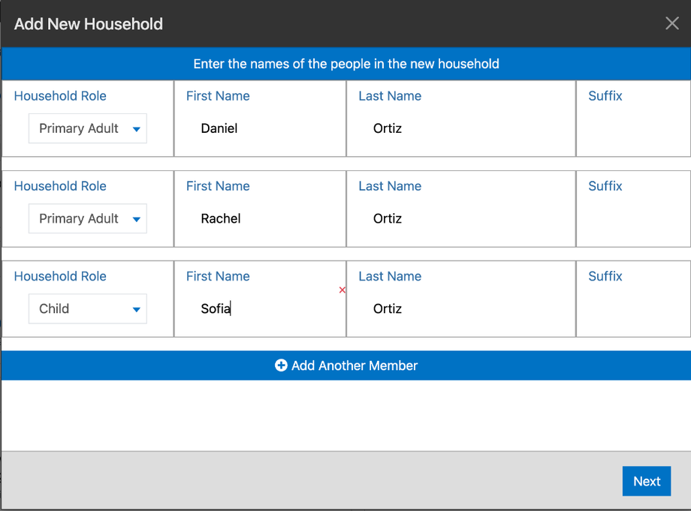Click the Suffix label in Rachel's row
The image size is (691, 511).
coord(605,186)
